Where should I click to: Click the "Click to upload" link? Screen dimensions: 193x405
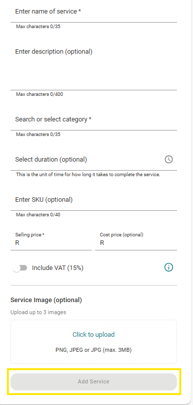point(93,334)
